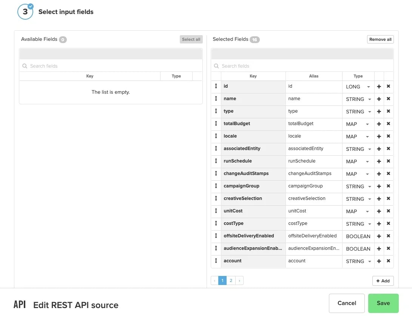Click the plus icon beside totalBudget
This screenshot has width=412, height=316.
coord(379,124)
